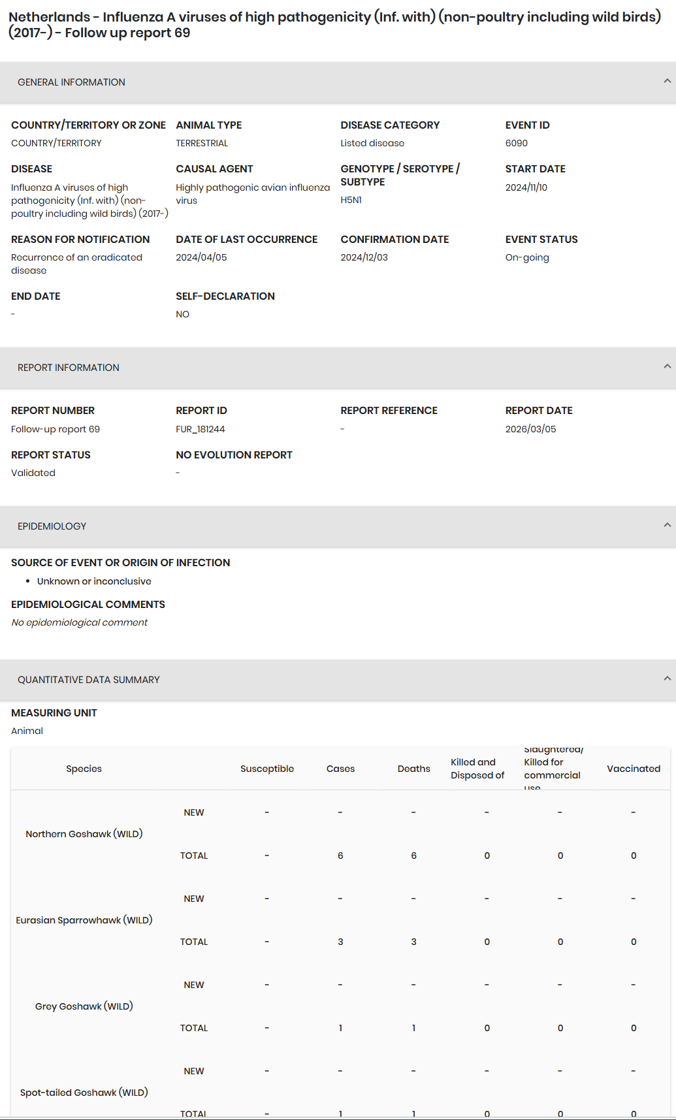The height and width of the screenshot is (1120, 676).
Task: Select the Vaccinated column header
Action: pos(634,769)
